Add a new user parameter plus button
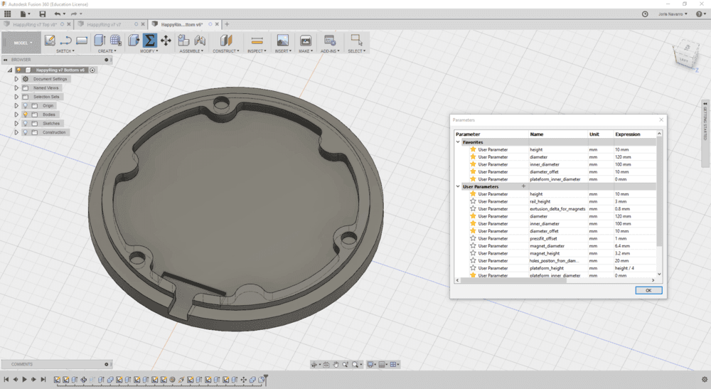 pos(523,186)
